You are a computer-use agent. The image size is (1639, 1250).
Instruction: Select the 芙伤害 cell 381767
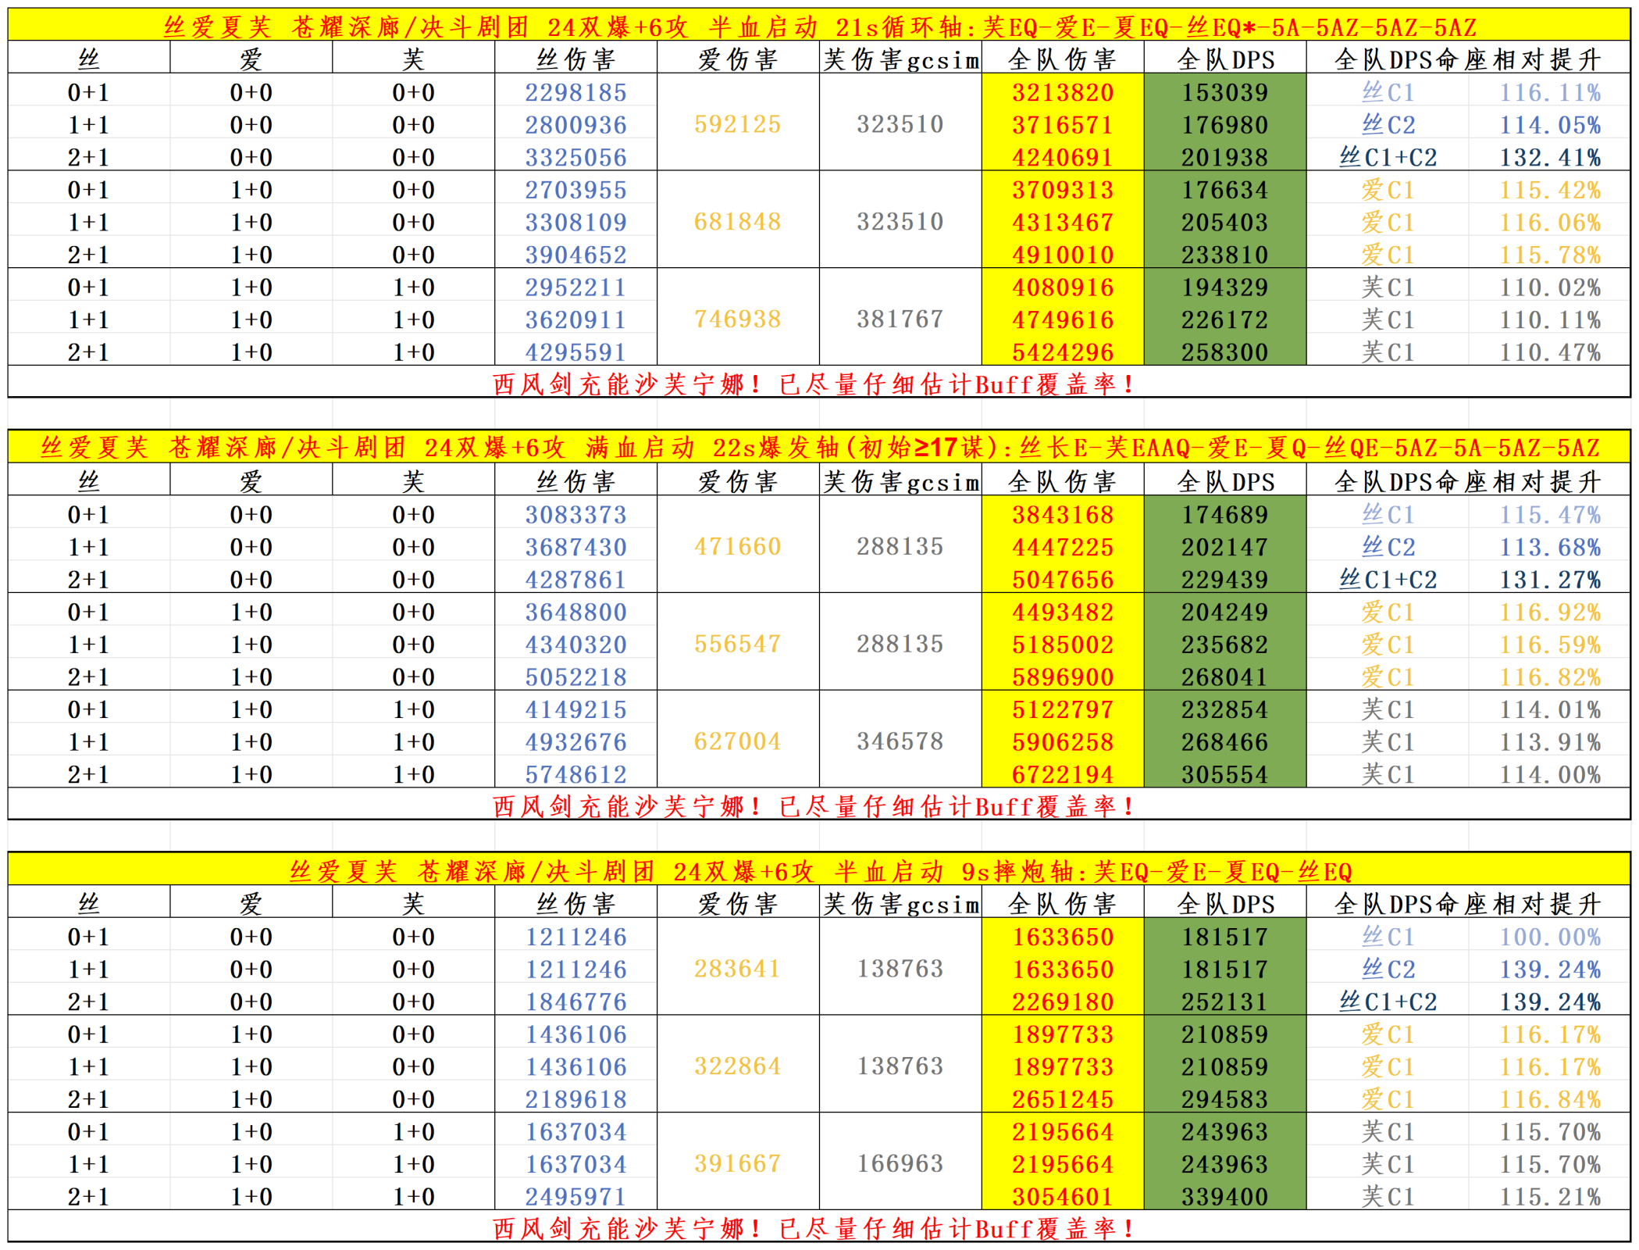(x=900, y=319)
